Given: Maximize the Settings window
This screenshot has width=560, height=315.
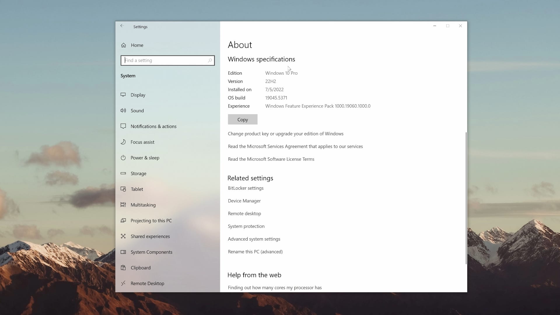Looking at the screenshot, I should [448, 26].
